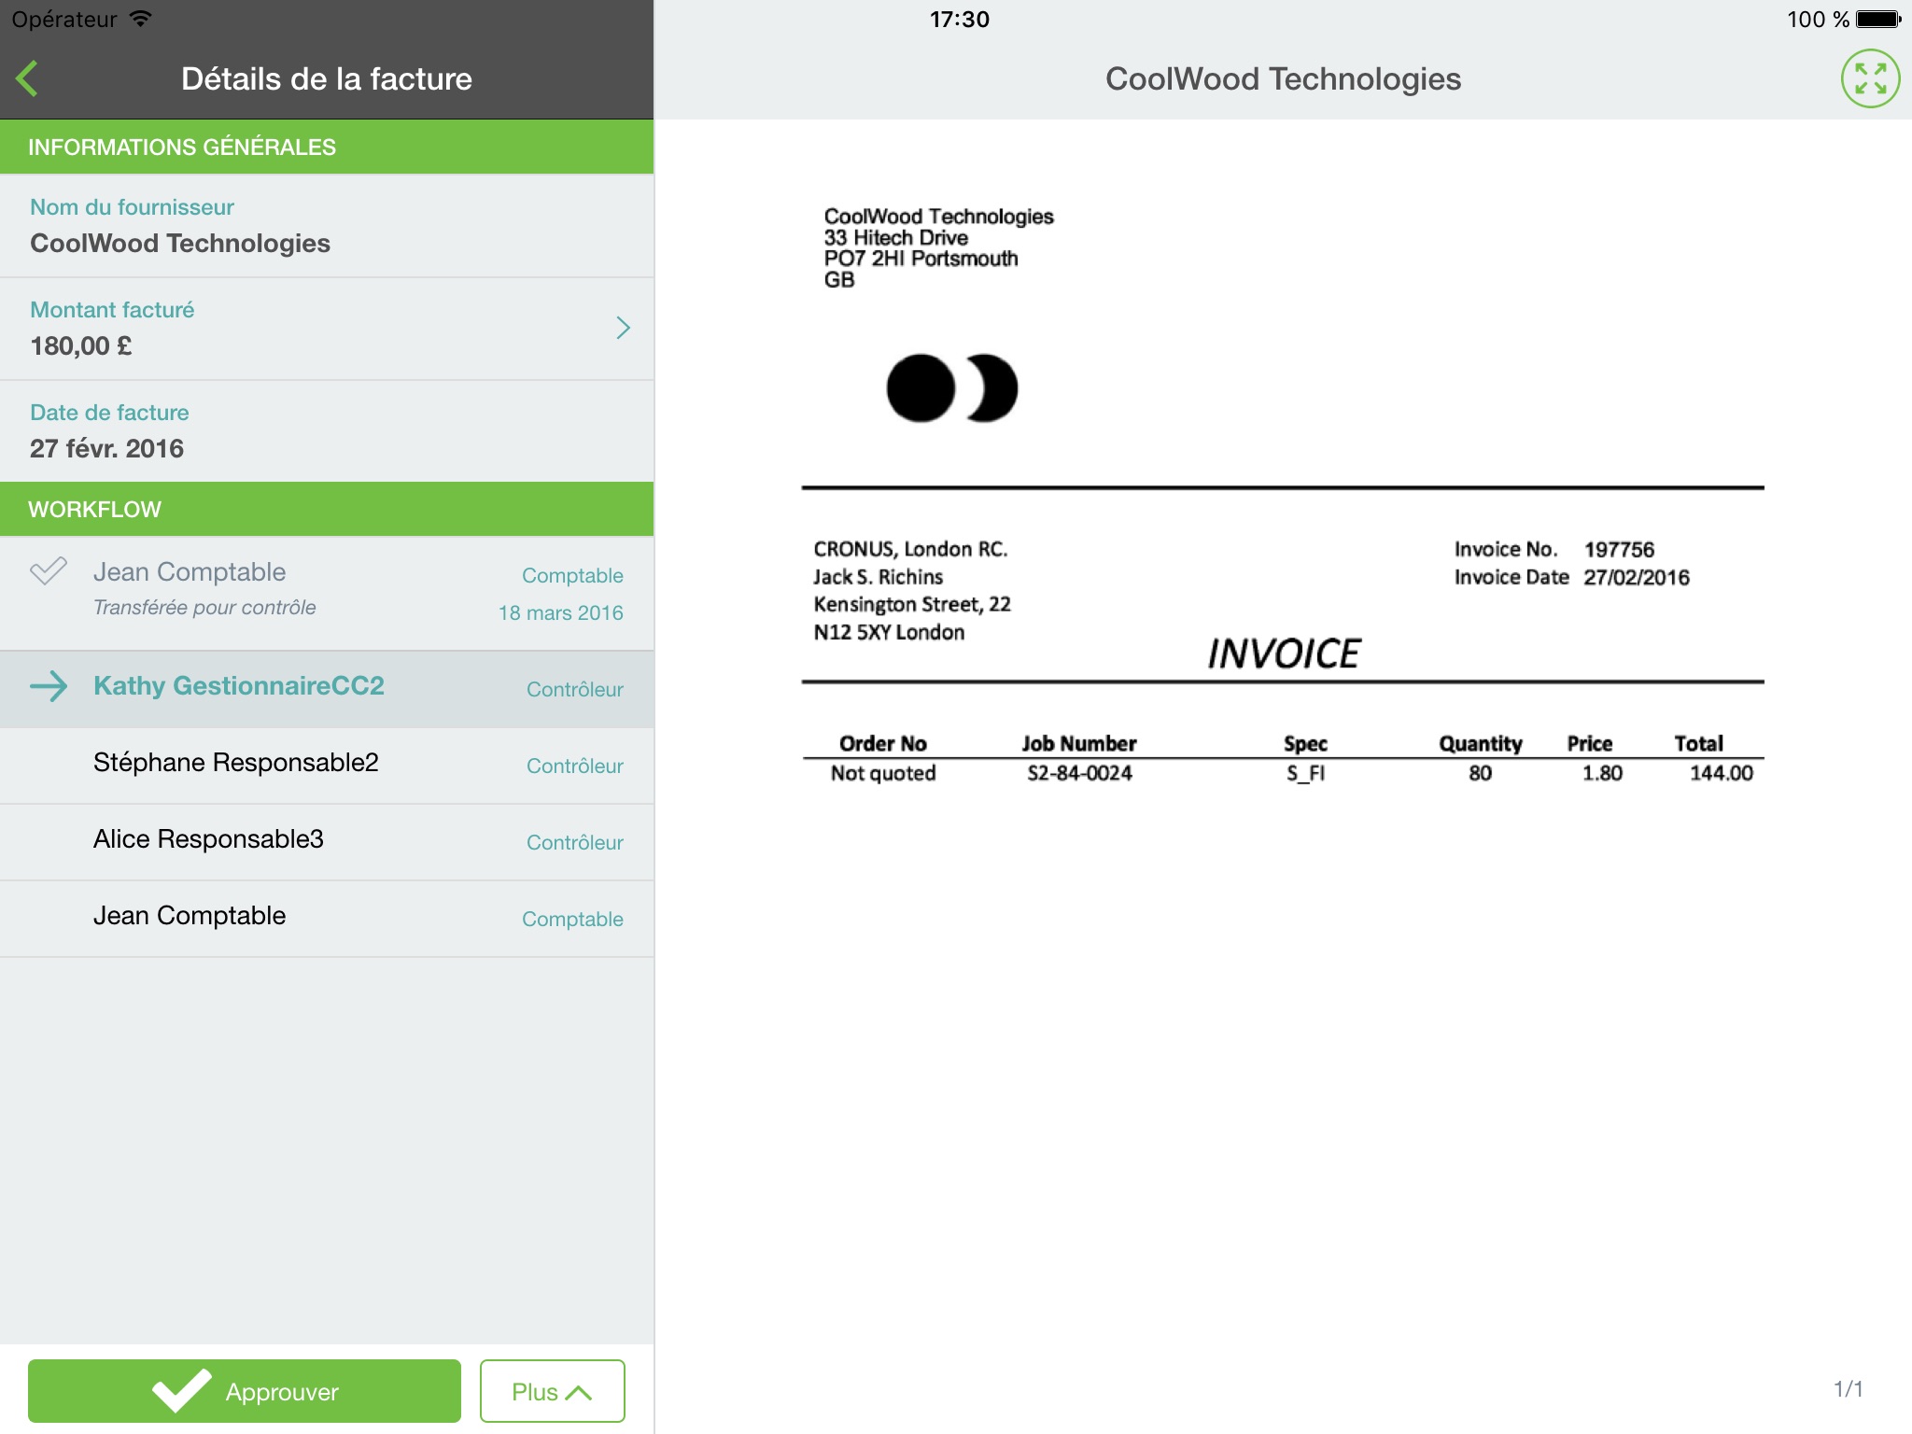Tap the 18 mars 2016 transfer date
This screenshot has width=1912, height=1434.
(x=560, y=613)
